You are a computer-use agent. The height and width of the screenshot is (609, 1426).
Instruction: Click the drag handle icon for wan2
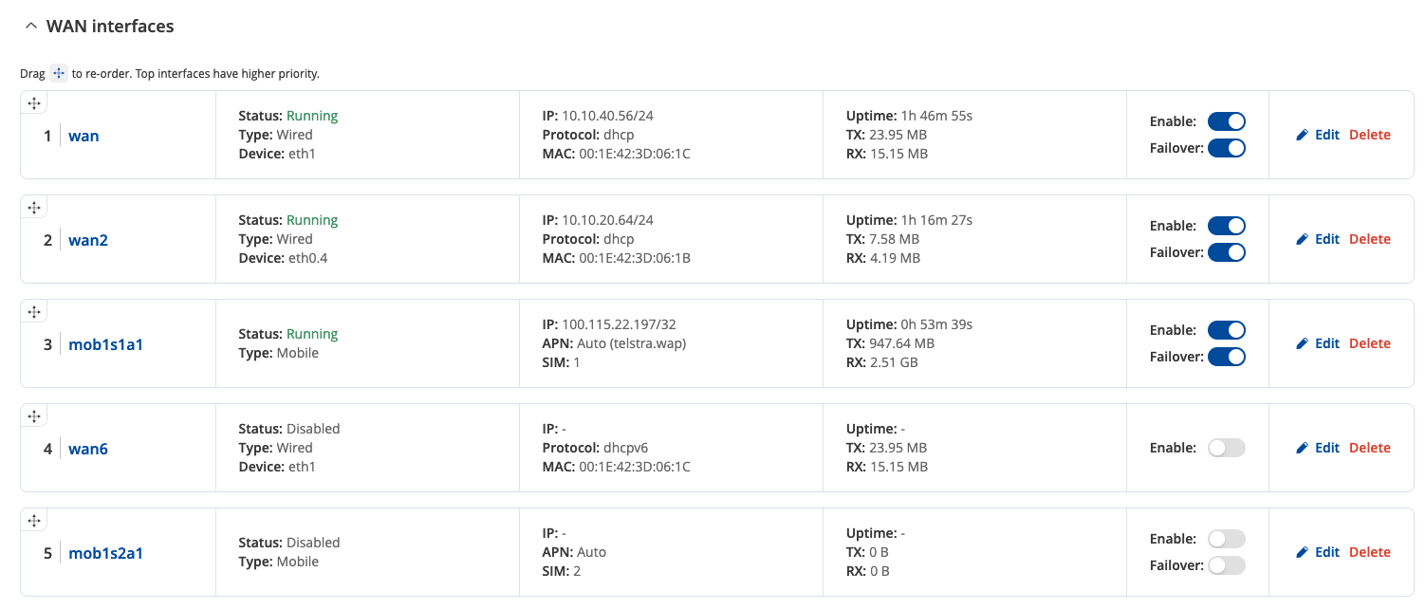[34, 208]
